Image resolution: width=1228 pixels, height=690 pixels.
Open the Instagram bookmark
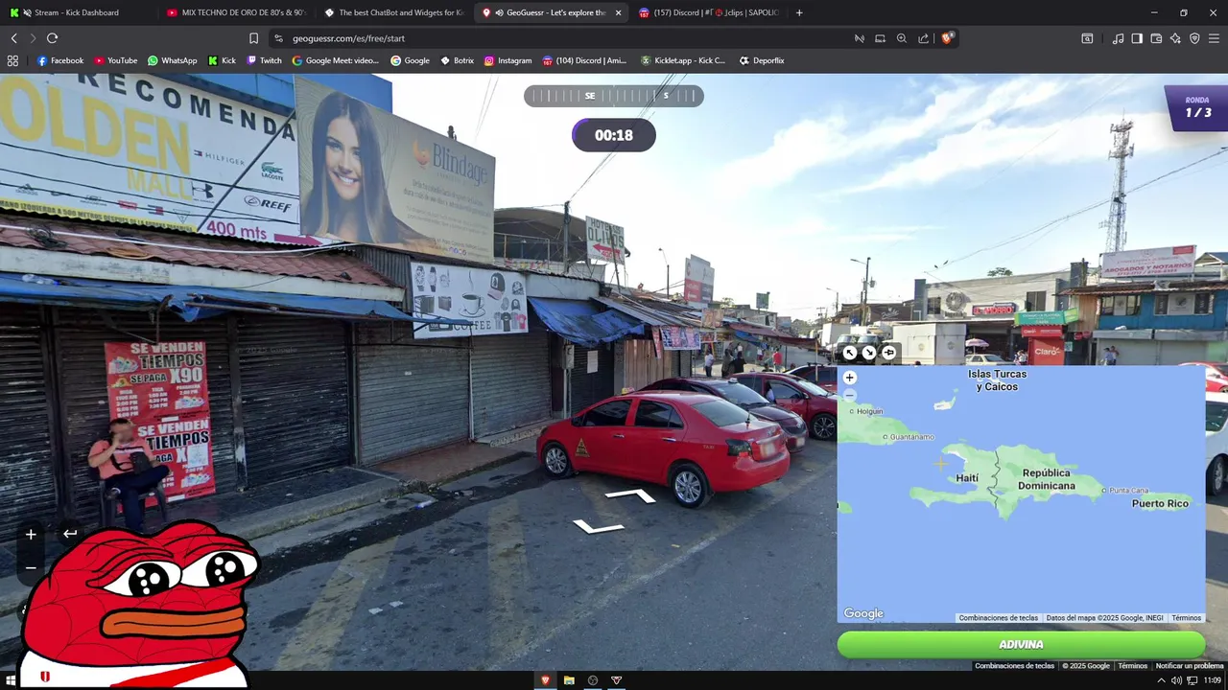click(508, 60)
